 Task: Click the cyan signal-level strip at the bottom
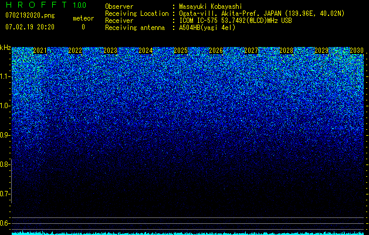(188, 233)
